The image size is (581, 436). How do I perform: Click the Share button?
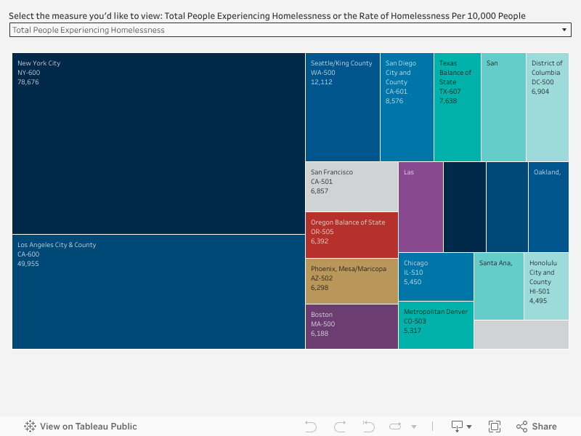point(536,427)
